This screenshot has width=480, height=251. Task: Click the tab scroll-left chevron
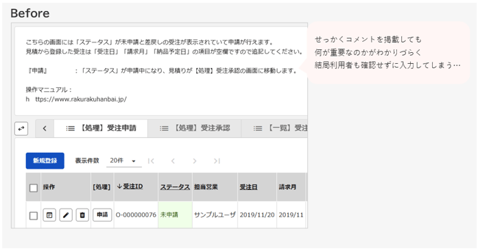click(x=45, y=128)
